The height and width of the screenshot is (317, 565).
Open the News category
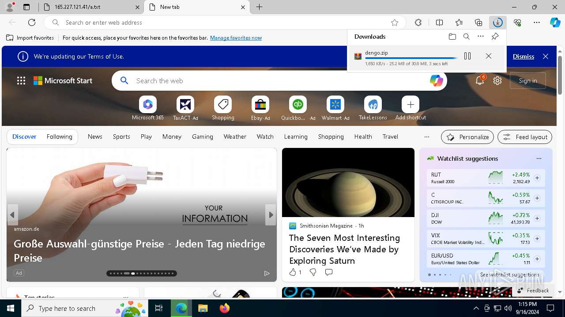95,136
